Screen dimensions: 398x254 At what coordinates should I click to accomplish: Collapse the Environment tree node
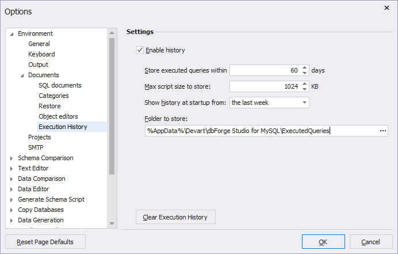tap(12, 34)
